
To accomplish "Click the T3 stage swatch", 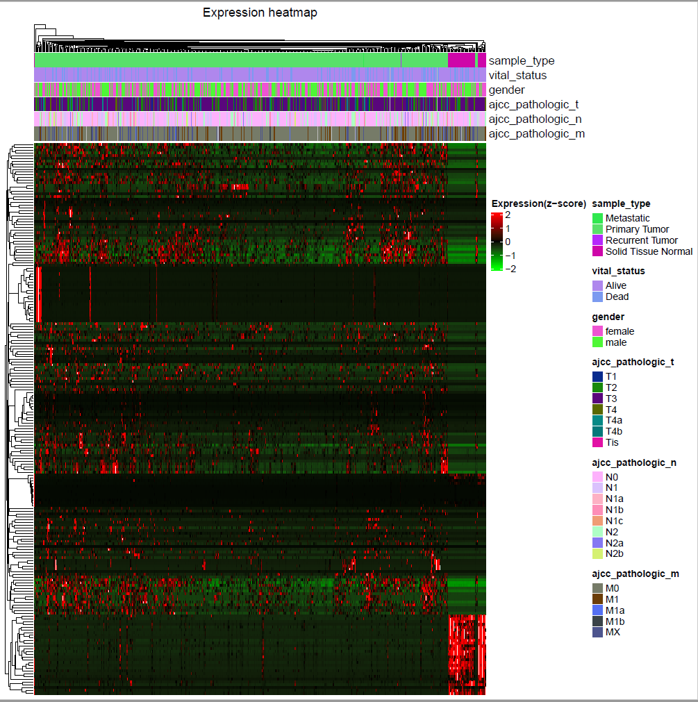I will click(x=597, y=399).
